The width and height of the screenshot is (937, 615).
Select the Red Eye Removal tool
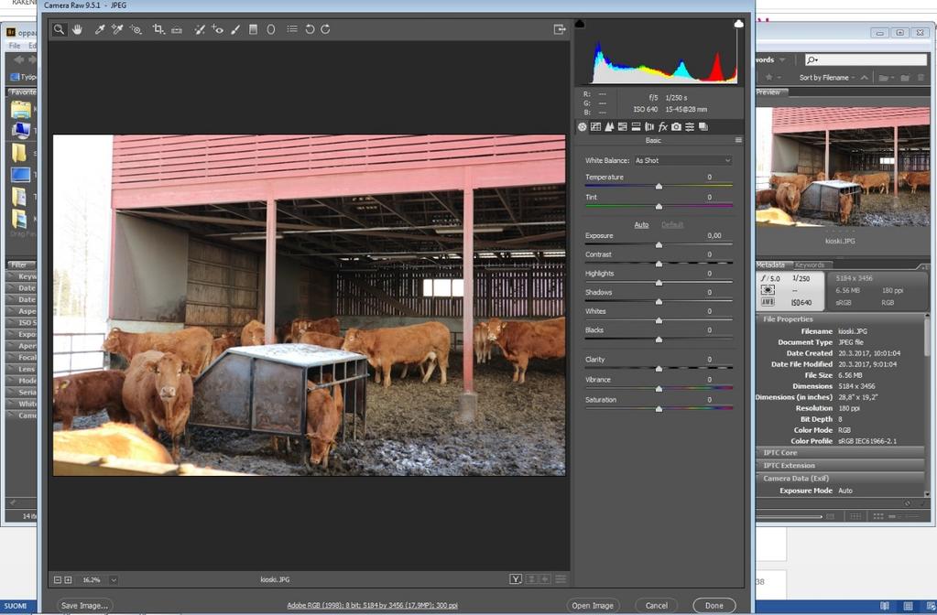click(x=217, y=29)
